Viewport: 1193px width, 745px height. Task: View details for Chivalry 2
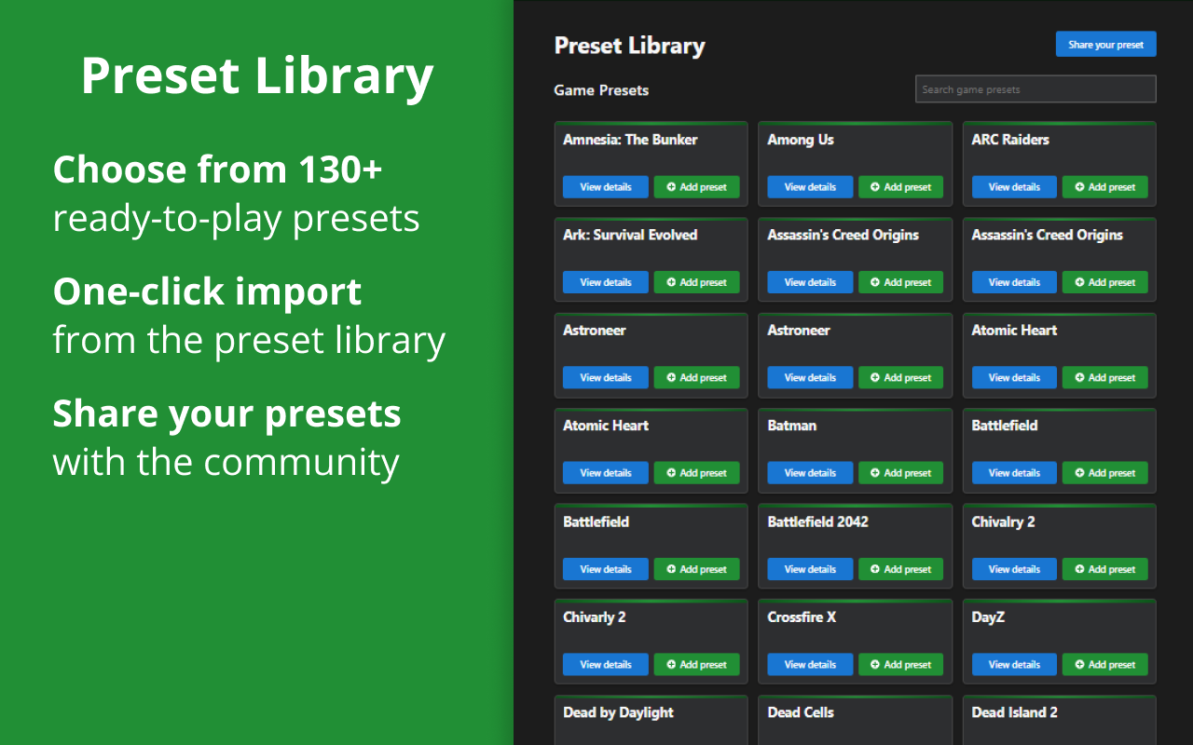[x=1014, y=569]
